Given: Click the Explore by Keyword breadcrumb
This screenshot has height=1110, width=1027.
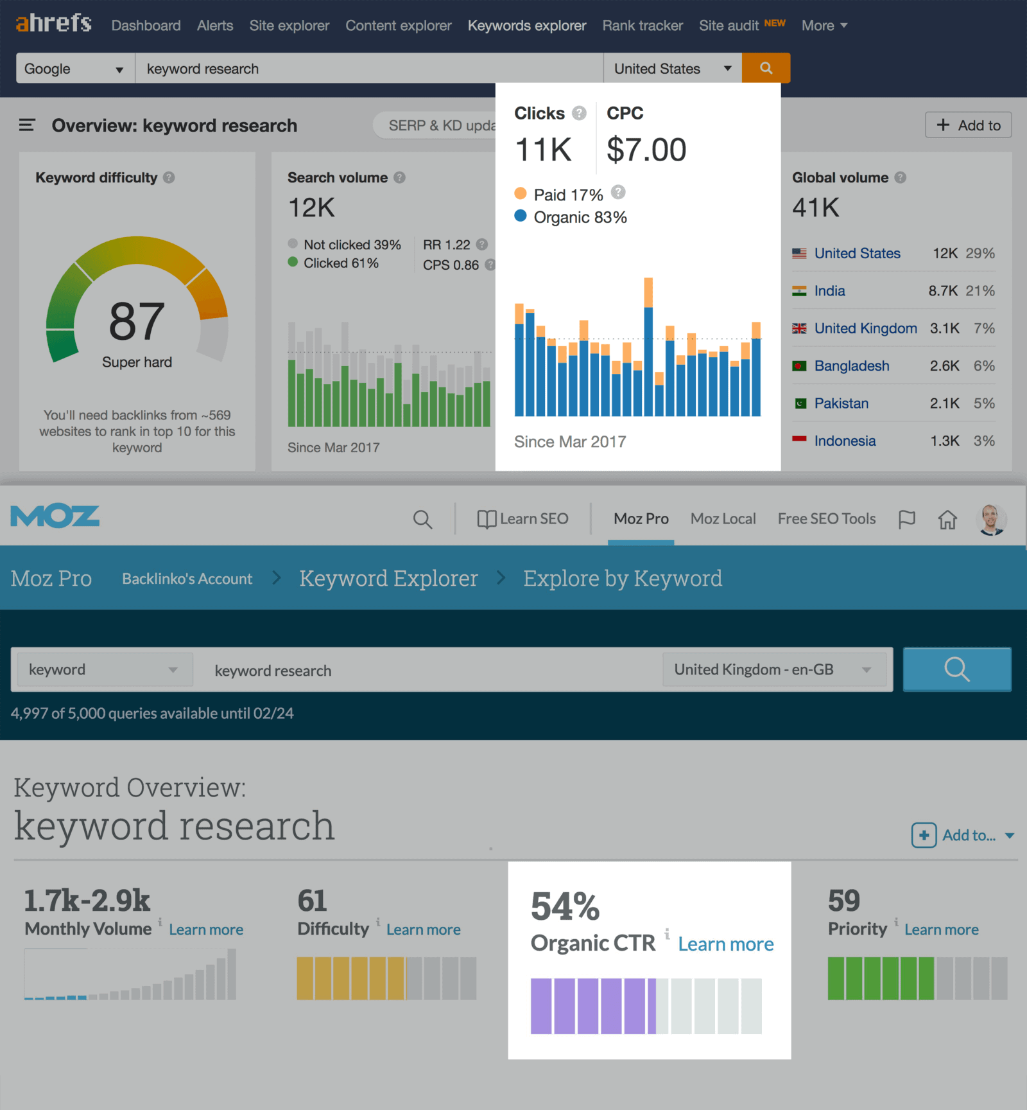Looking at the screenshot, I should pos(623,579).
